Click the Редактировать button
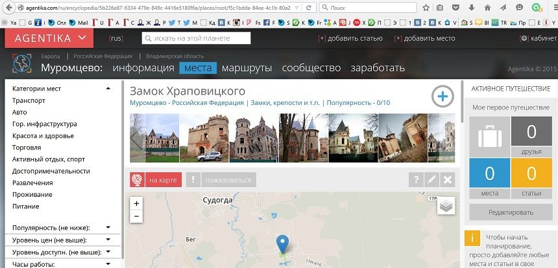The width and height of the screenshot is (558, 268). [511, 212]
